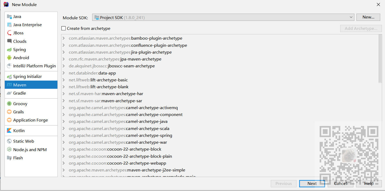Click the Spring leaf icon
This screenshot has height=191, width=385.
(9, 50)
